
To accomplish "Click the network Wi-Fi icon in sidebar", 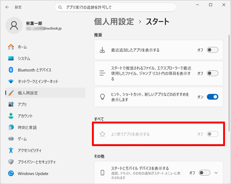I will click(x=11, y=81).
